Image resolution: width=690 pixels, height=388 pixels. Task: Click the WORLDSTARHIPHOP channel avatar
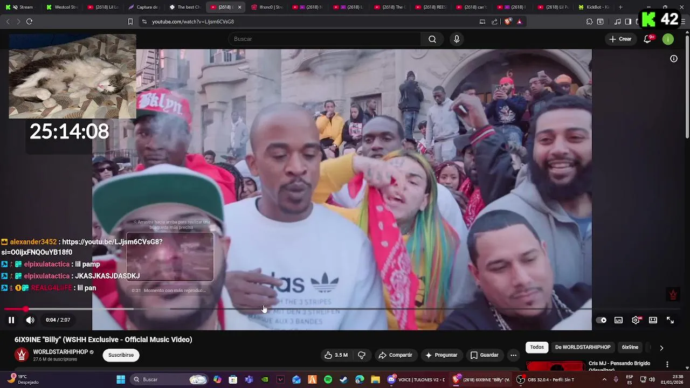pyautogui.click(x=22, y=355)
